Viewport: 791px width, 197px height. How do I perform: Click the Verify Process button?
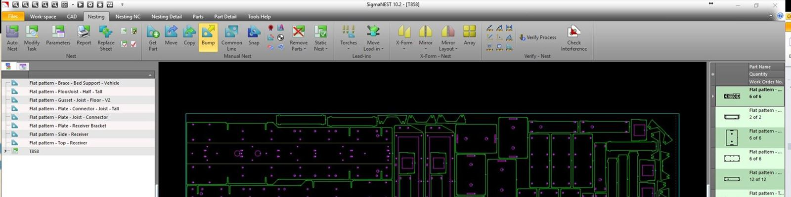538,37
